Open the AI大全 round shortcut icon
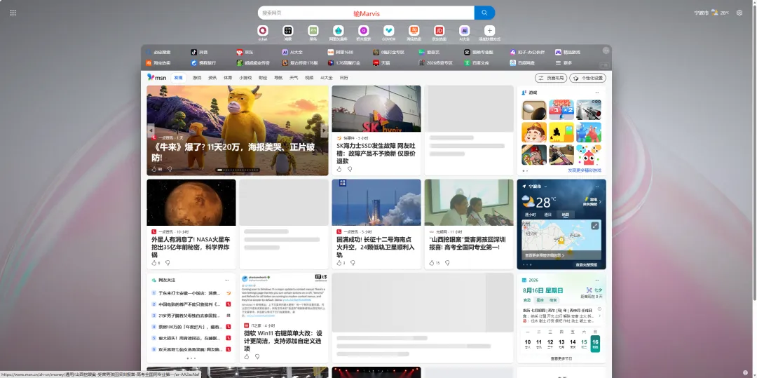757x378 pixels. [464, 30]
